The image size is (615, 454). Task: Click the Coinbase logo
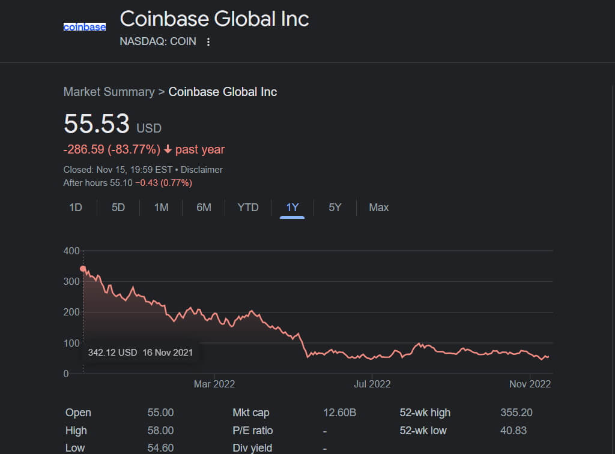(x=84, y=26)
